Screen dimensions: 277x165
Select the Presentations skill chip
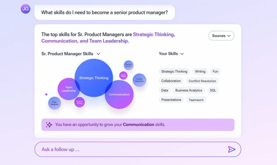pos(171,100)
